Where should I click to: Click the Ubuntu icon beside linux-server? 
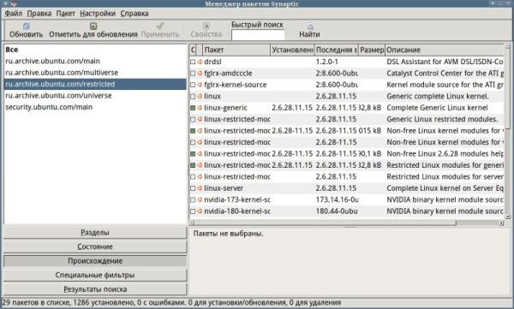click(x=200, y=188)
